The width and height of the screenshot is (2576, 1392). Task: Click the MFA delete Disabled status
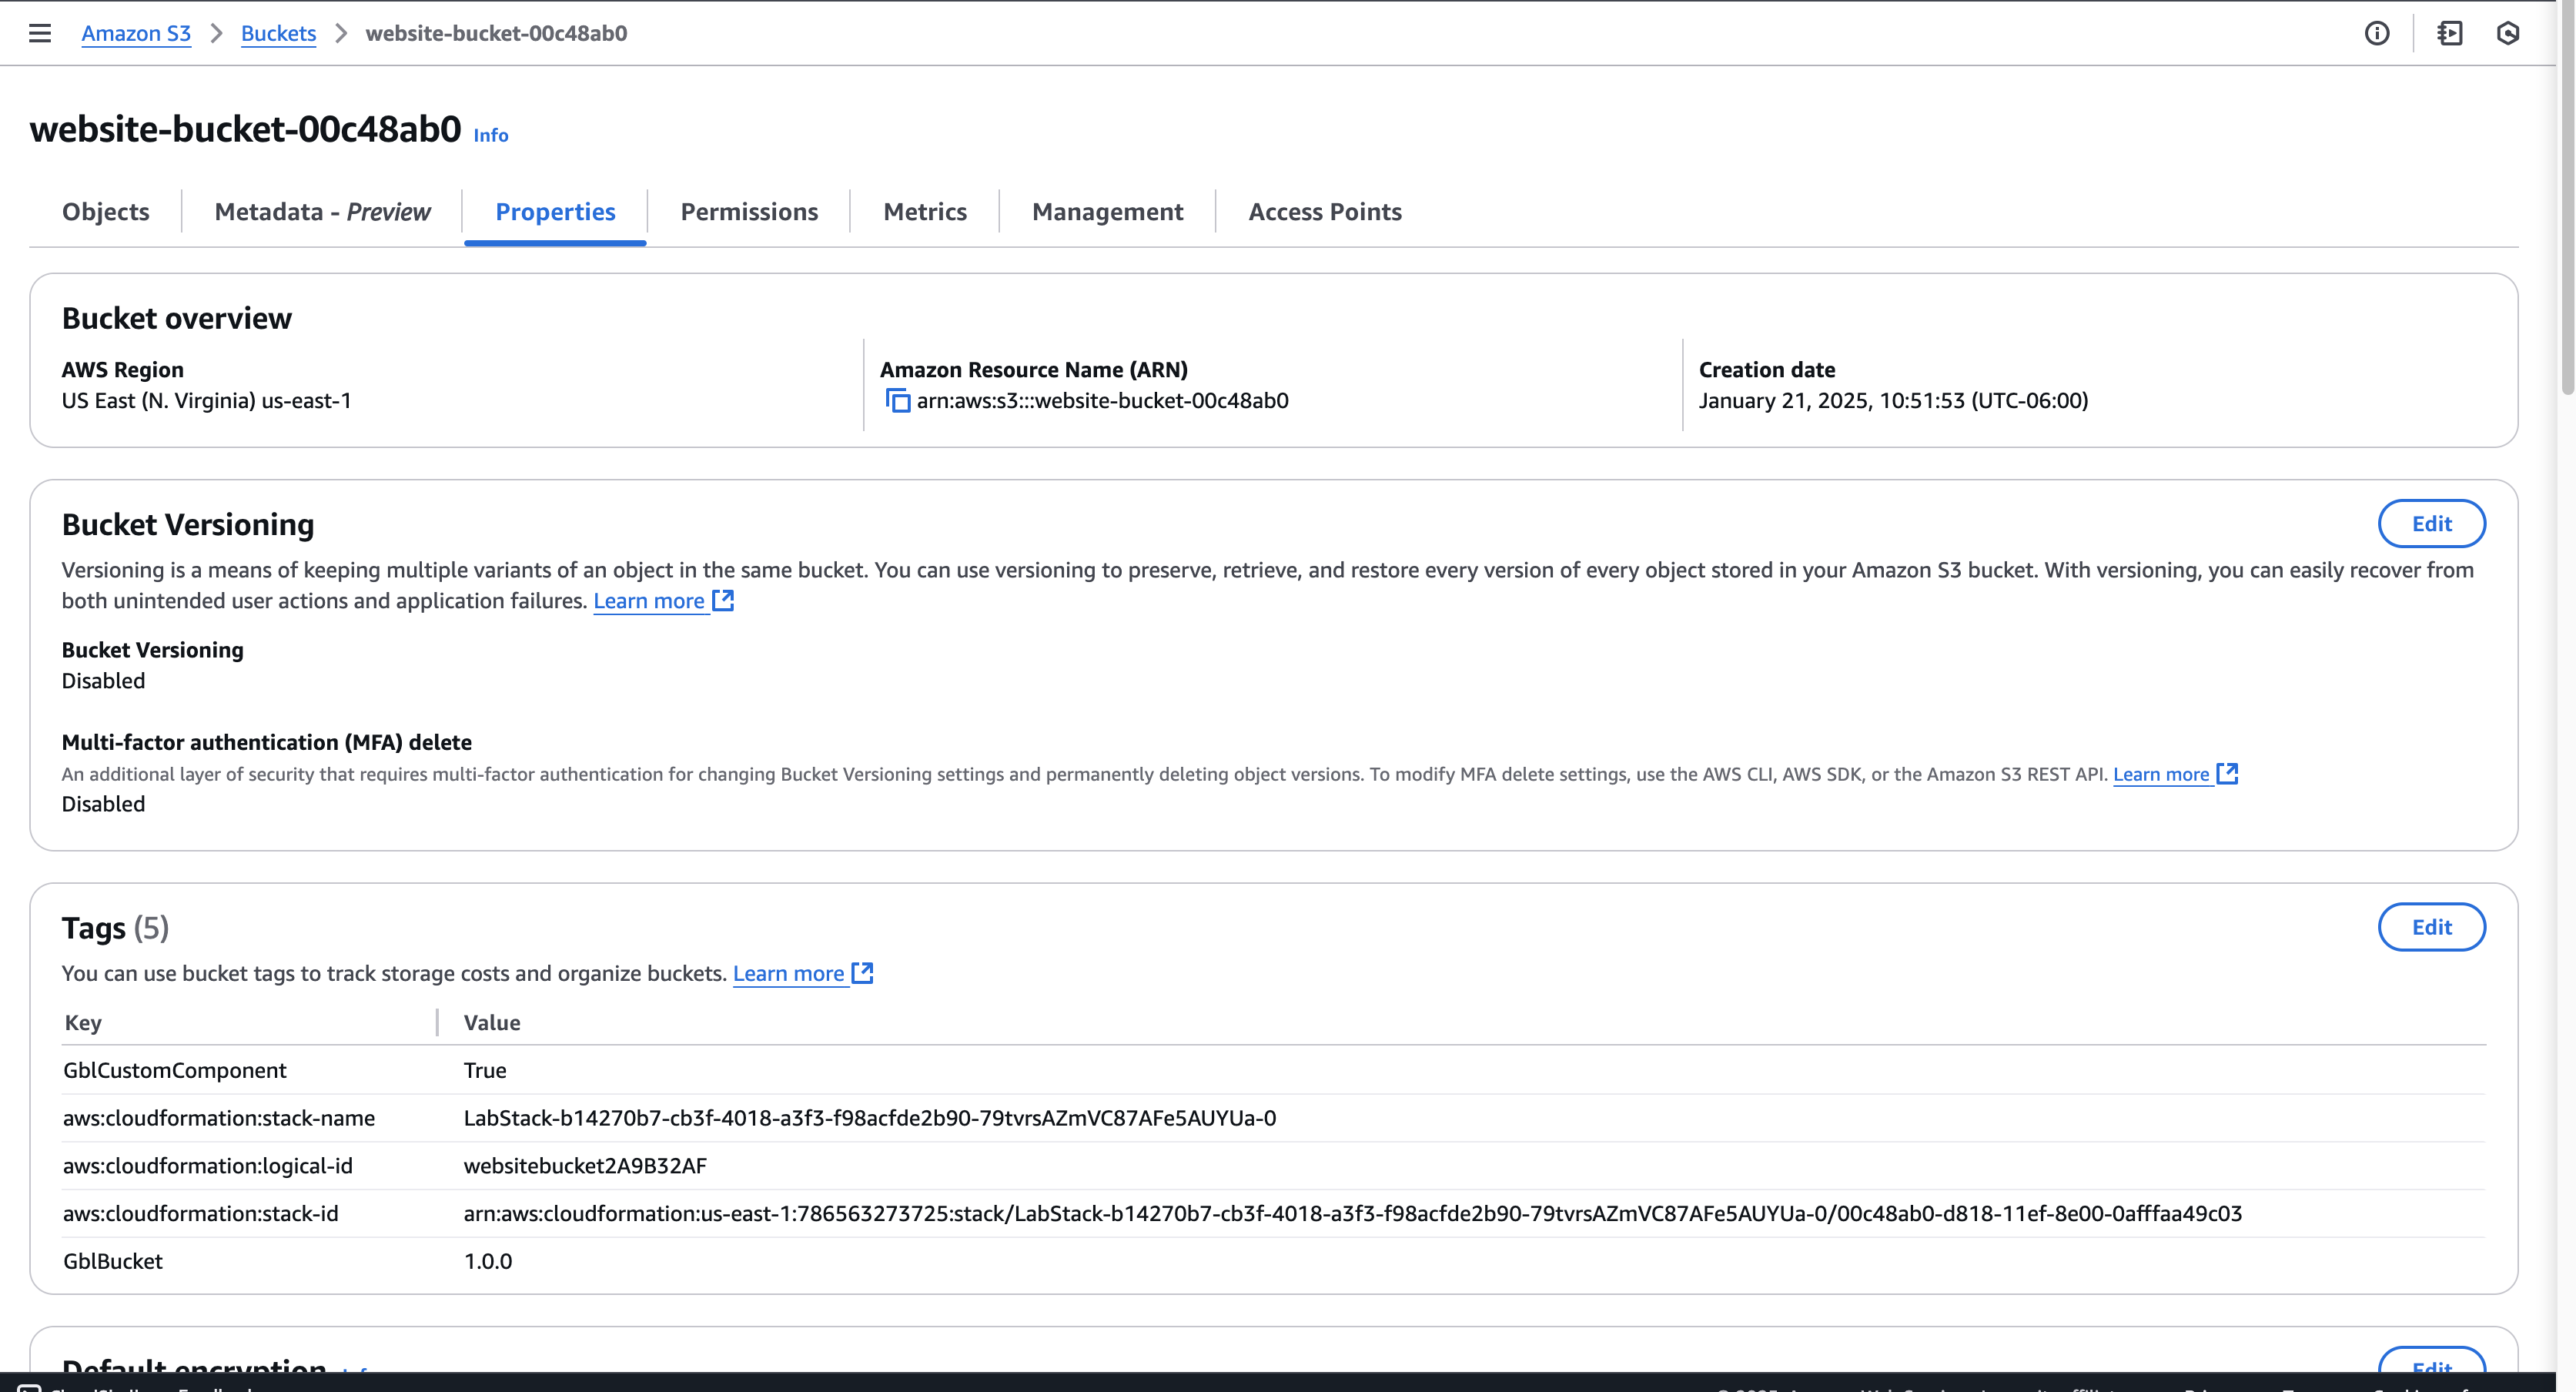tap(103, 804)
